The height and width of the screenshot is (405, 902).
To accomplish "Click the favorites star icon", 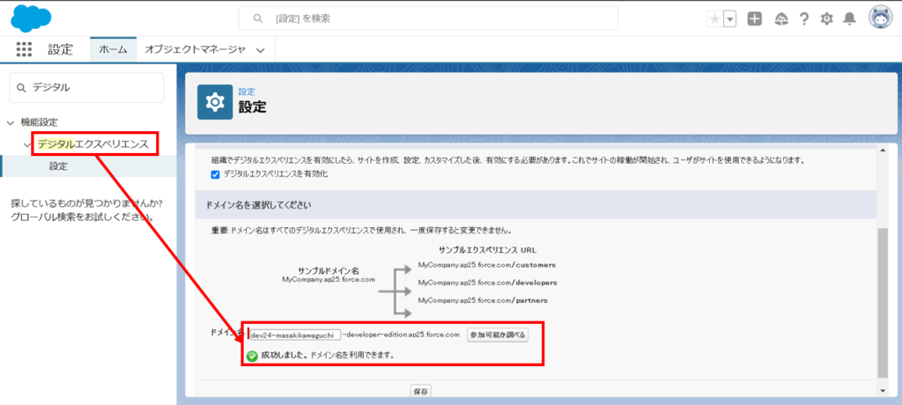I will point(714,19).
